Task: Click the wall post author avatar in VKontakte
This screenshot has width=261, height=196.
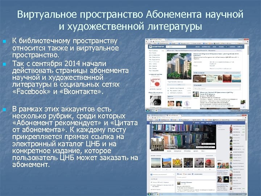Action: click(x=196, y=94)
